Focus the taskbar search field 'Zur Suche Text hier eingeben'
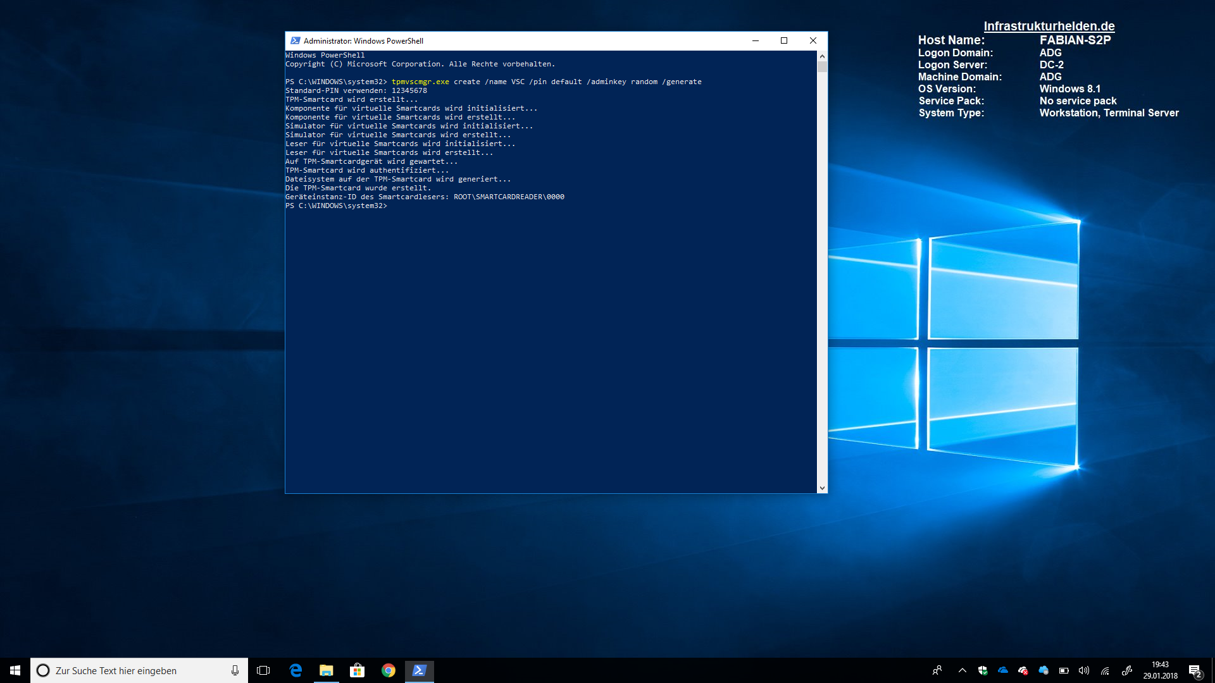Image resolution: width=1215 pixels, height=683 pixels. 139,670
